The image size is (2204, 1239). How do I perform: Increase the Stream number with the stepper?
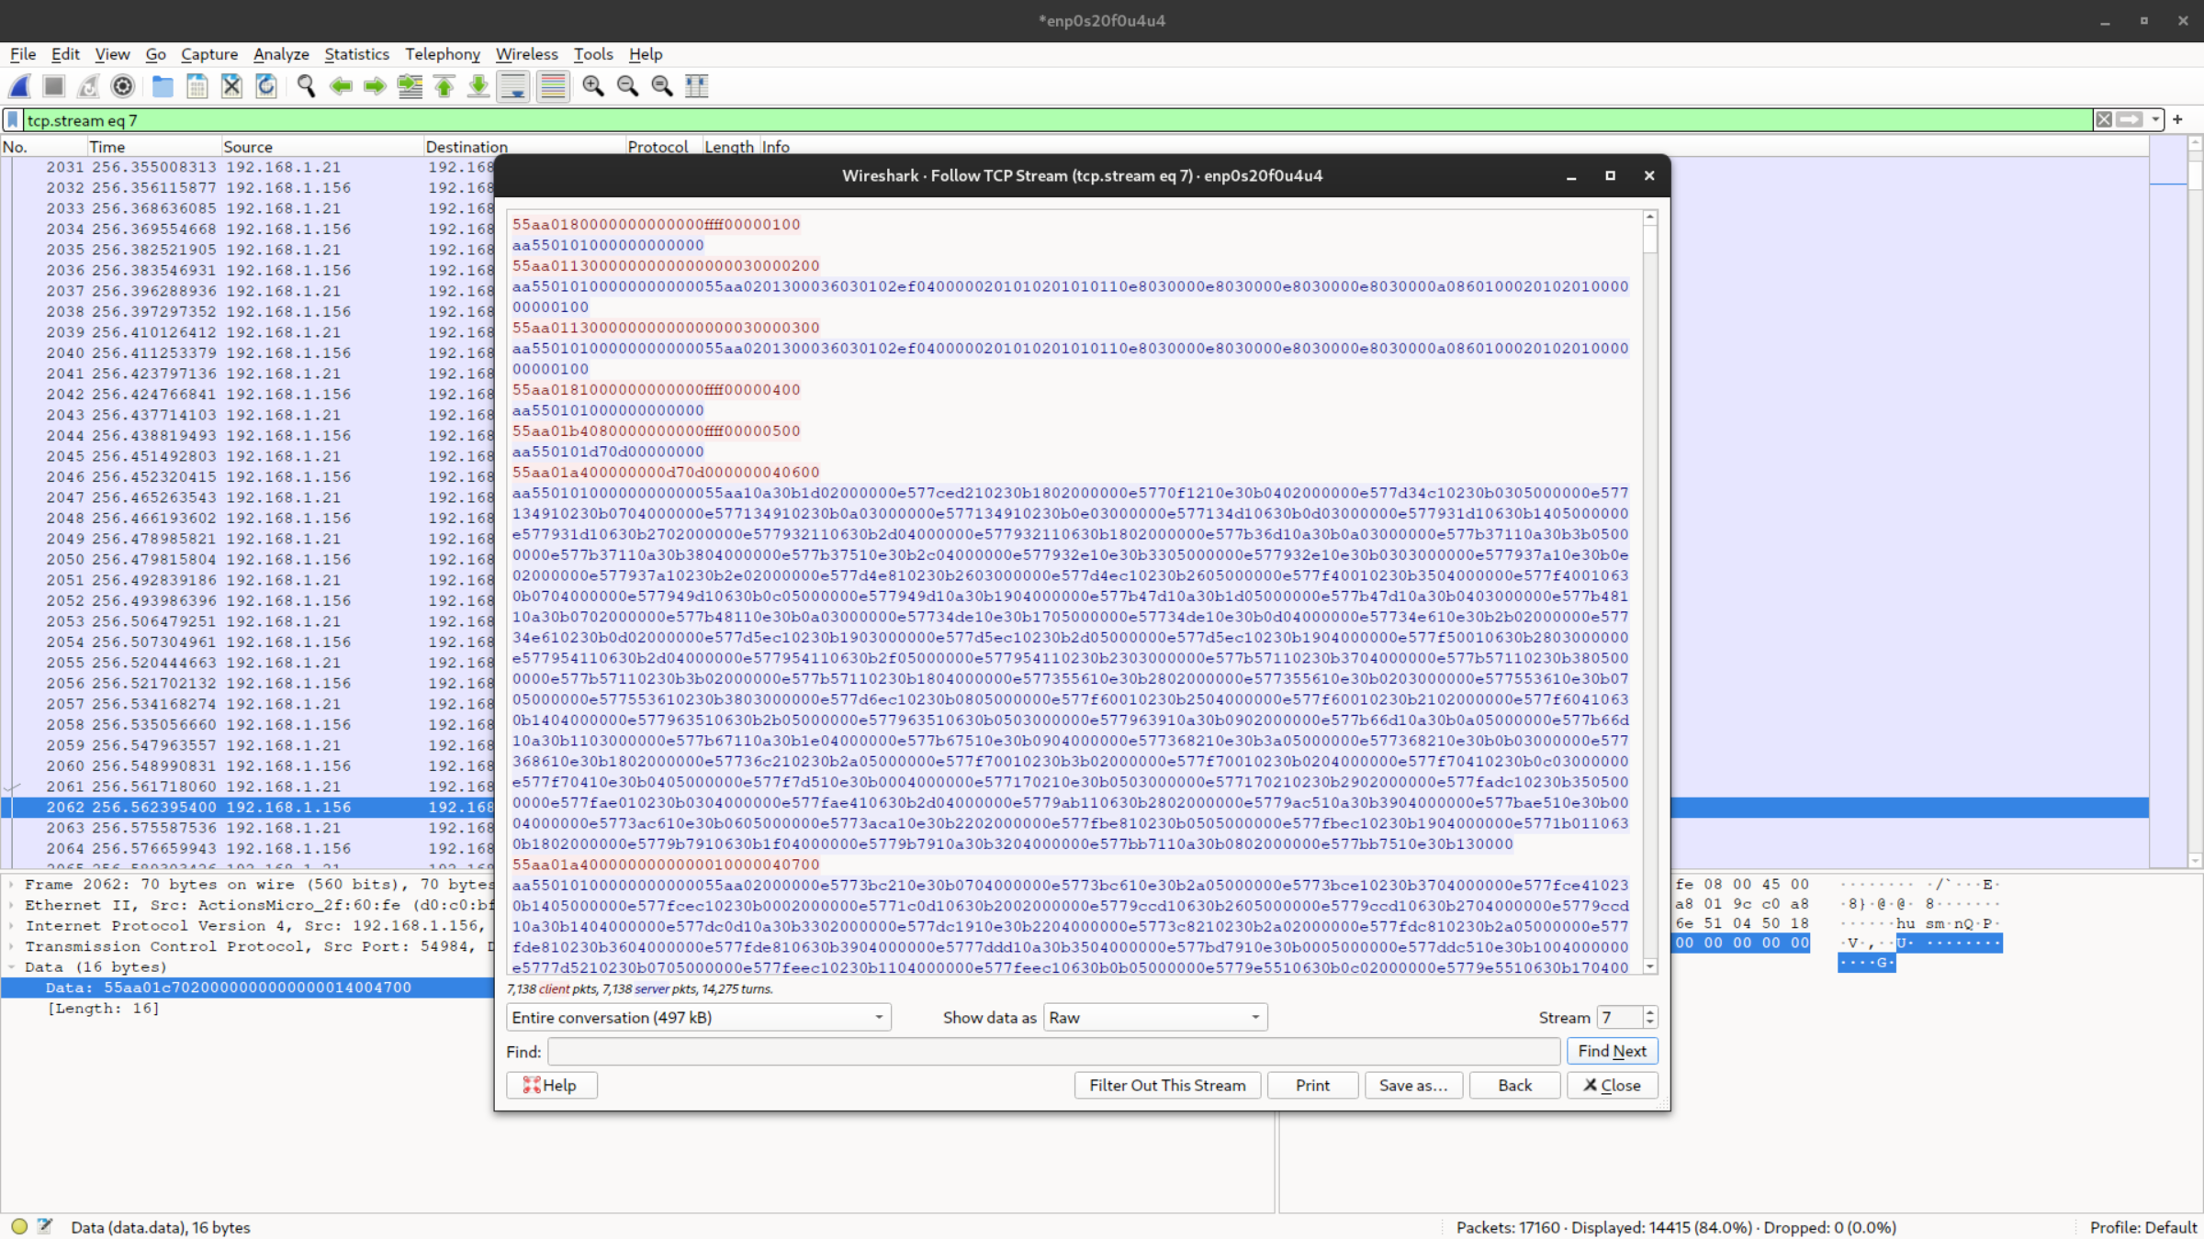[x=1649, y=1011]
